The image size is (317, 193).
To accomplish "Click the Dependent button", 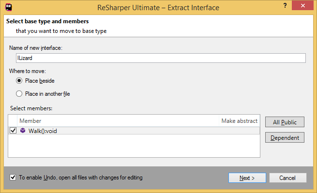I will 285,138.
